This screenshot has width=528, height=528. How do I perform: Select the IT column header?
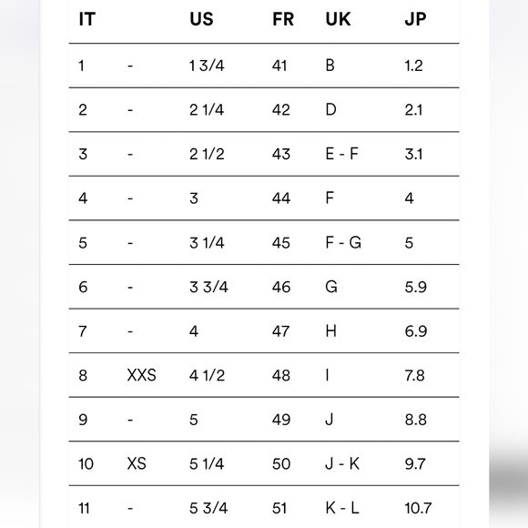pyautogui.click(x=87, y=19)
